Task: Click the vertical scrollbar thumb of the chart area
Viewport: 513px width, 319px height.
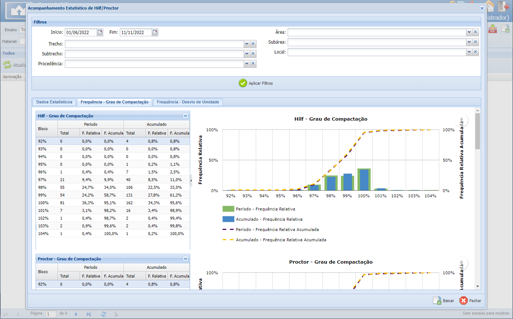Action: tap(477, 131)
